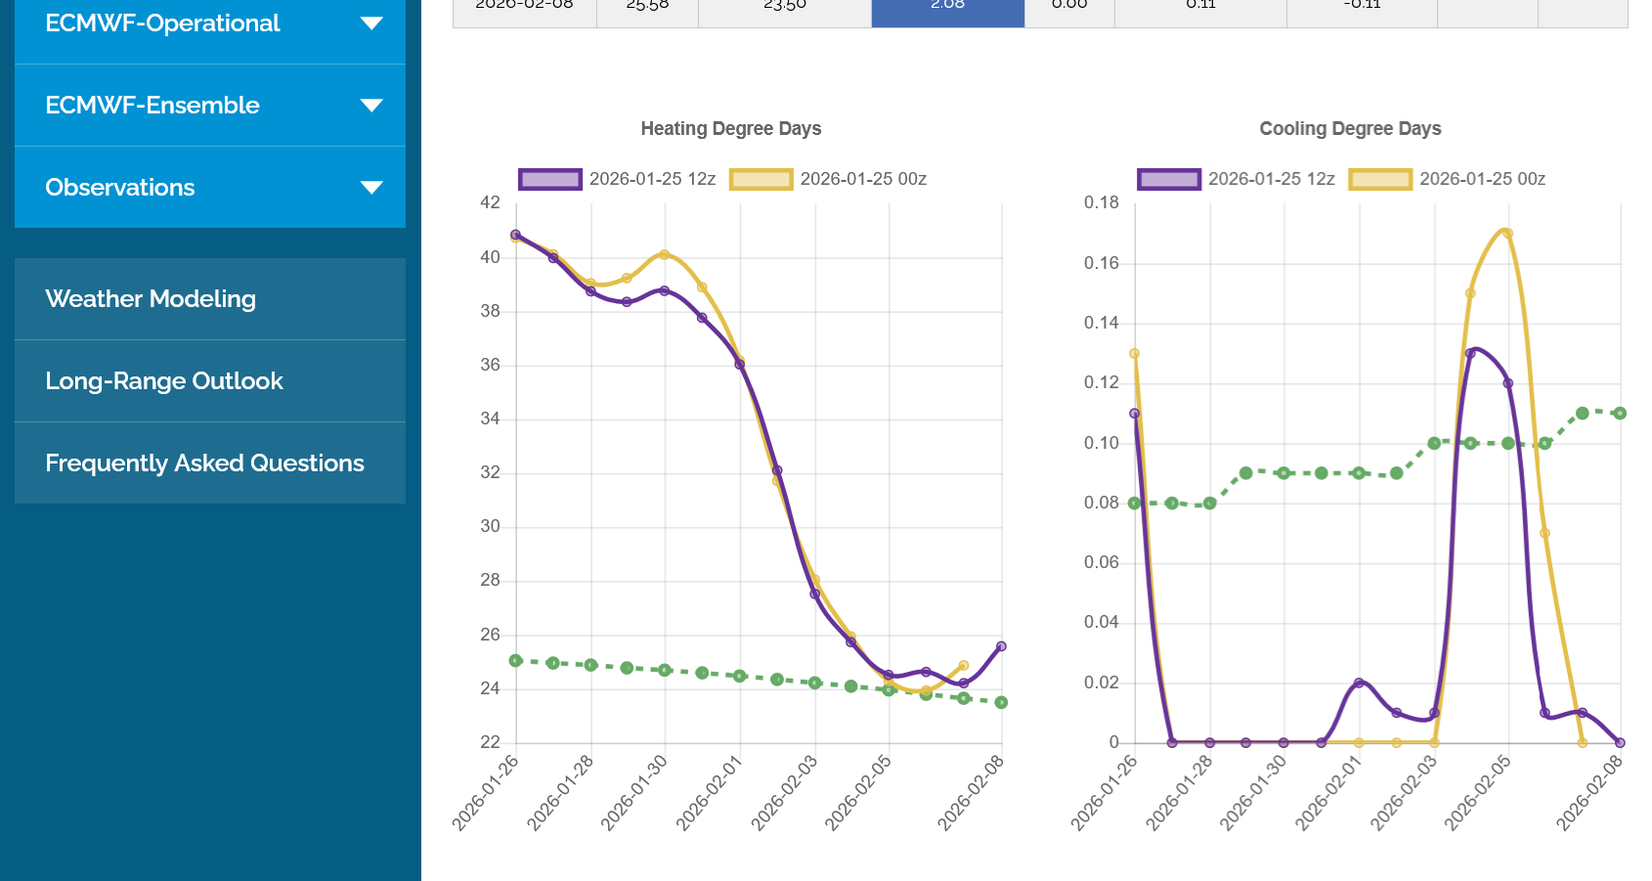
Task: Click the purple CDD bump point at 2026-02-01
Action: click(1359, 683)
